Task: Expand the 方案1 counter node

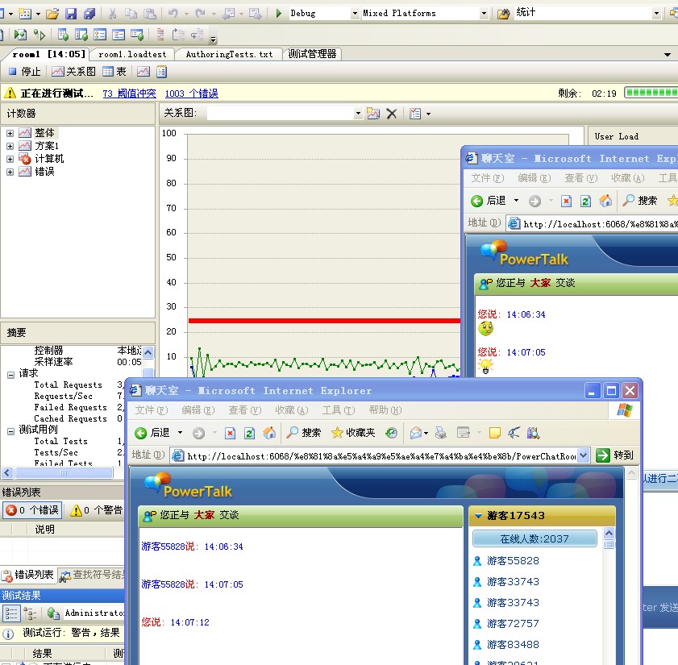Action: 10,146
